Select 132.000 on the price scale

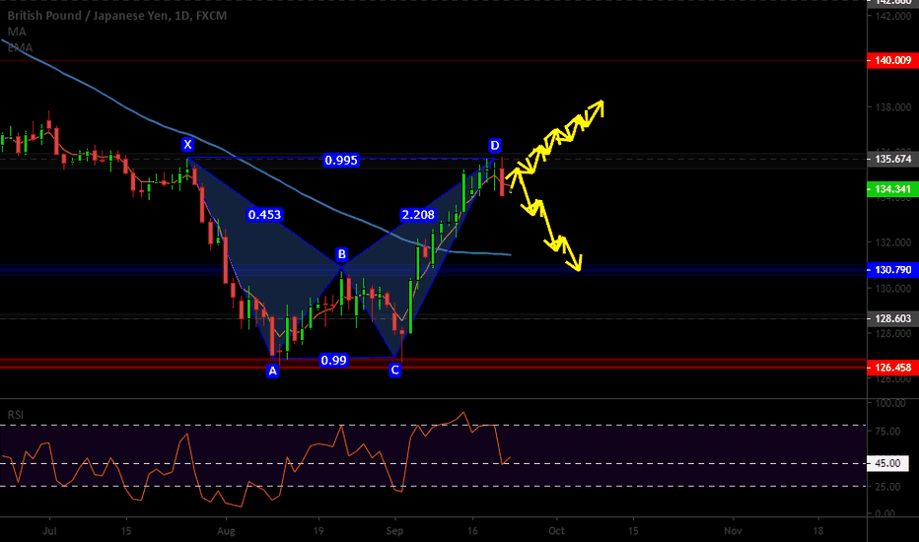[x=893, y=242]
